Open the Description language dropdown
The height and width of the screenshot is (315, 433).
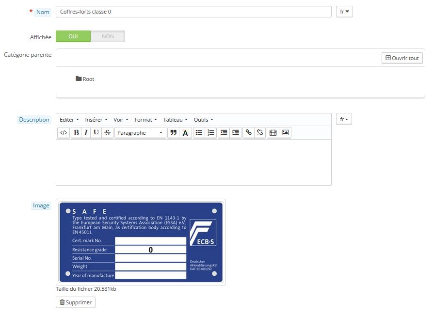click(x=344, y=119)
